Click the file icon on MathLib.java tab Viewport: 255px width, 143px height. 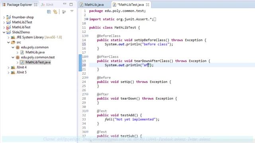point(82,5)
